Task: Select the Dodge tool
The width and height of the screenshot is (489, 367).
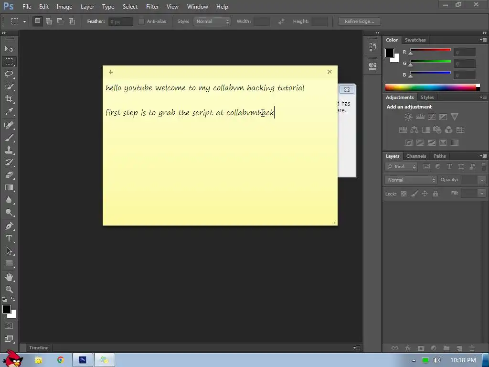Action: [9, 213]
